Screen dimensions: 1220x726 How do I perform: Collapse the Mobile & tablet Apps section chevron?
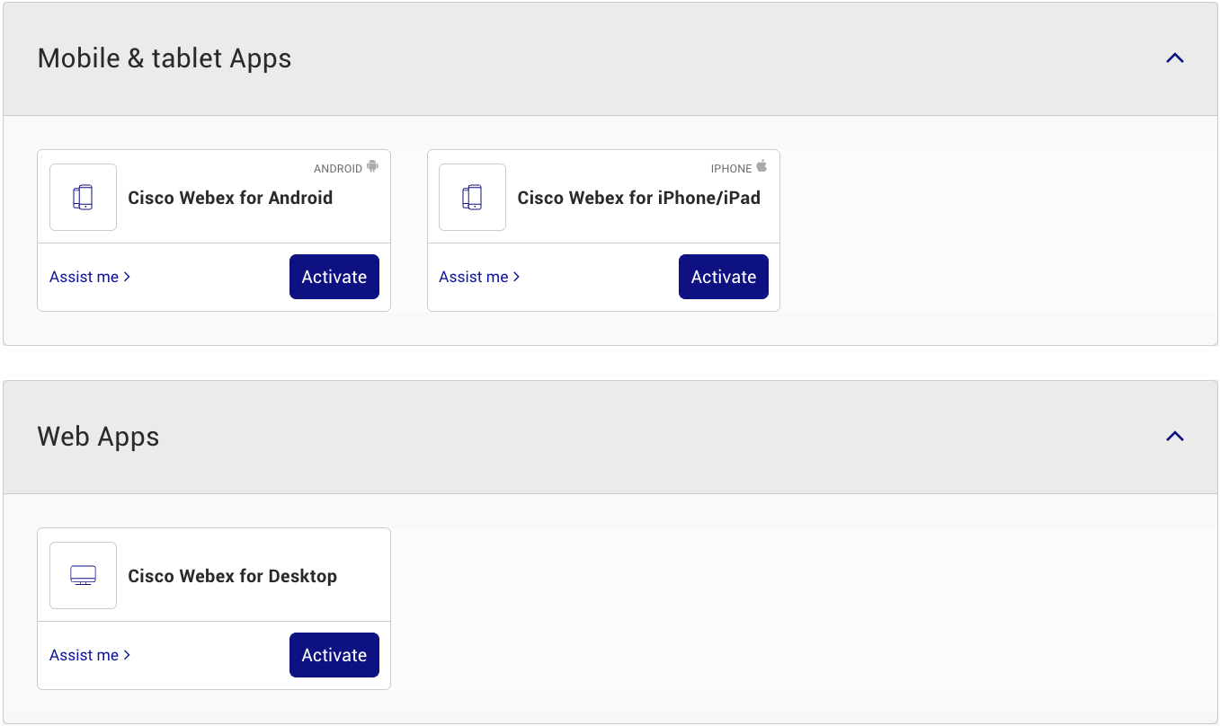coord(1174,58)
